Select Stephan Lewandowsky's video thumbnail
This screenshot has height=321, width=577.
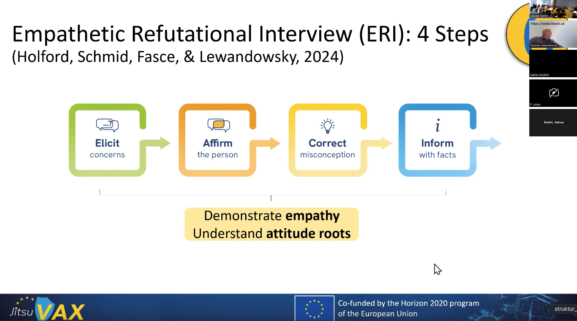[x=553, y=34]
